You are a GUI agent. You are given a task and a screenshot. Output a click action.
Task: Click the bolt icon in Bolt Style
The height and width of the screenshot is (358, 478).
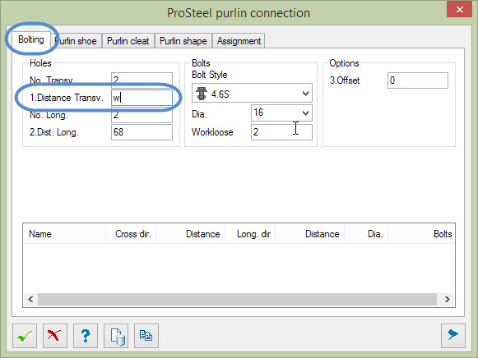pos(202,94)
